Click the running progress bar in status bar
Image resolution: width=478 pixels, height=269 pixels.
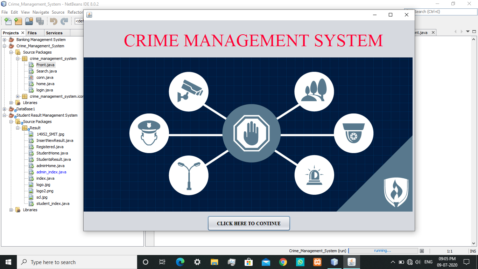click(x=383, y=251)
